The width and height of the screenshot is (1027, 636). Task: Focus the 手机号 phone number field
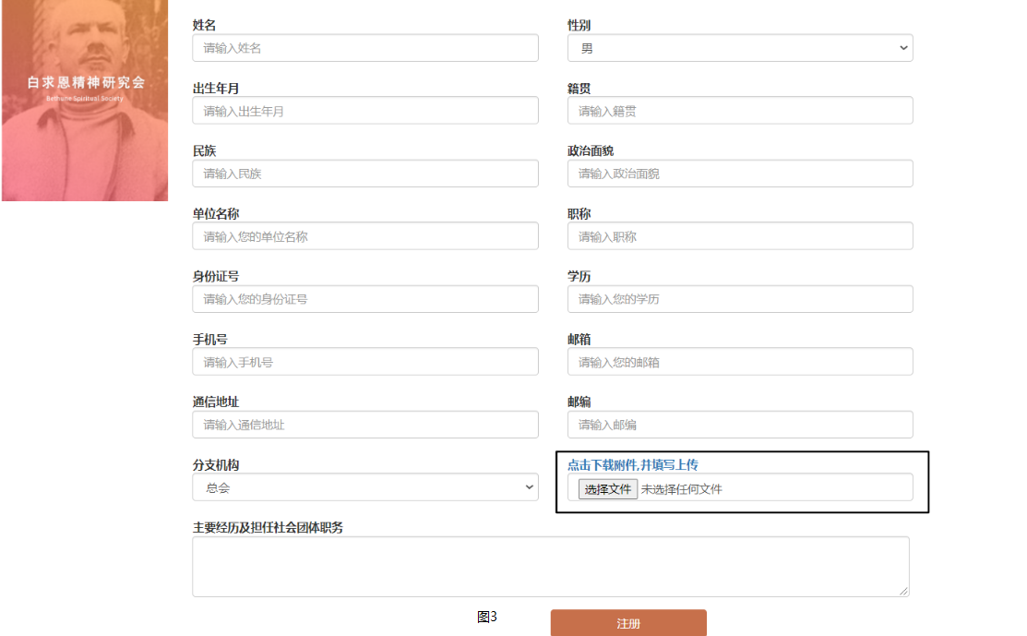coord(364,362)
